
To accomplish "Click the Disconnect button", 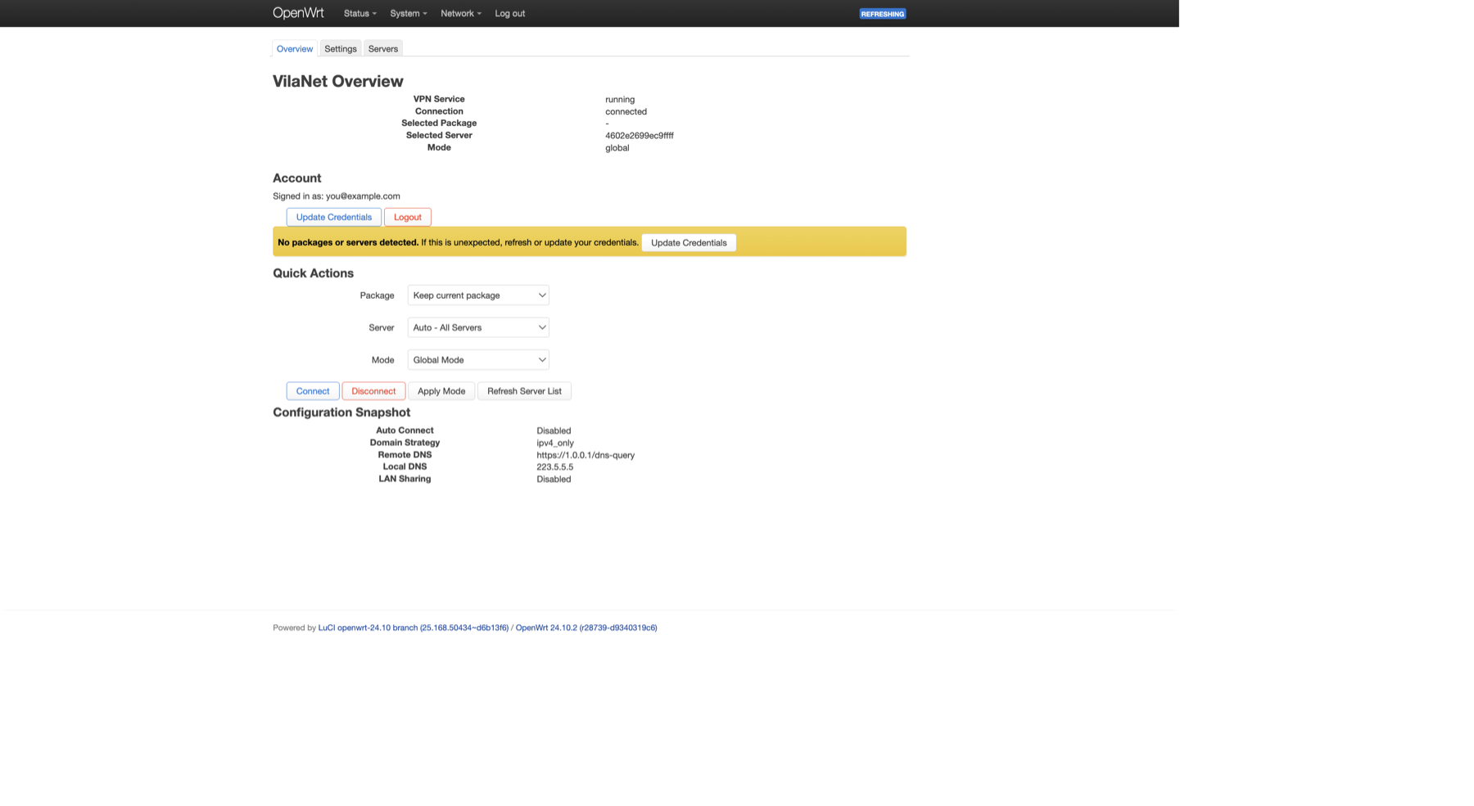I will click(373, 391).
